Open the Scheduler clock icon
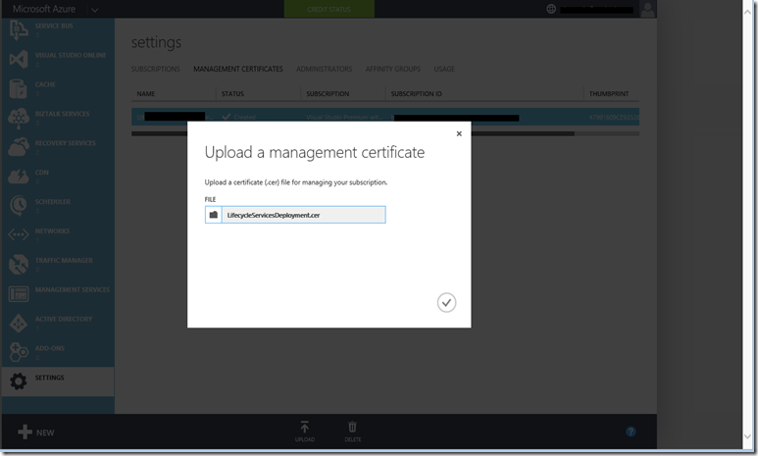 point(19,206)
